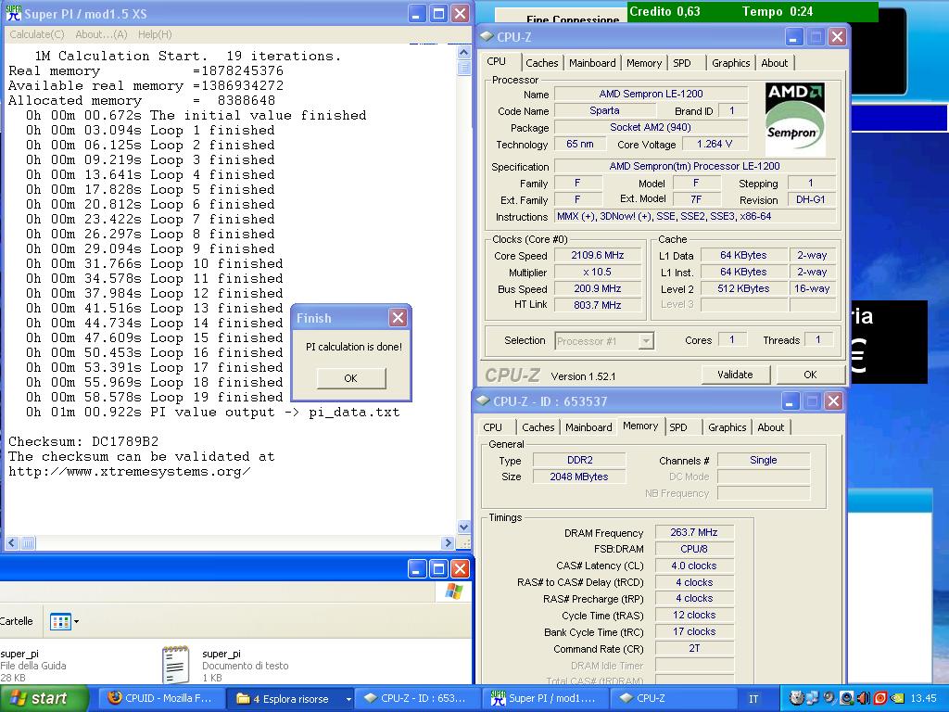Open the SPD tab in upper CPU-Z window
Image resolution: width=949 pixels, height=712 pixels.
point(681,63)
